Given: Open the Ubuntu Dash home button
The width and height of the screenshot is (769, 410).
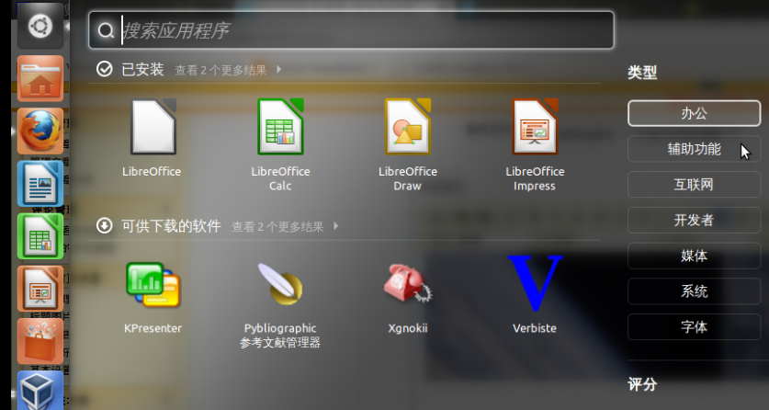Looking at the screenshot, I should [40, 26].
